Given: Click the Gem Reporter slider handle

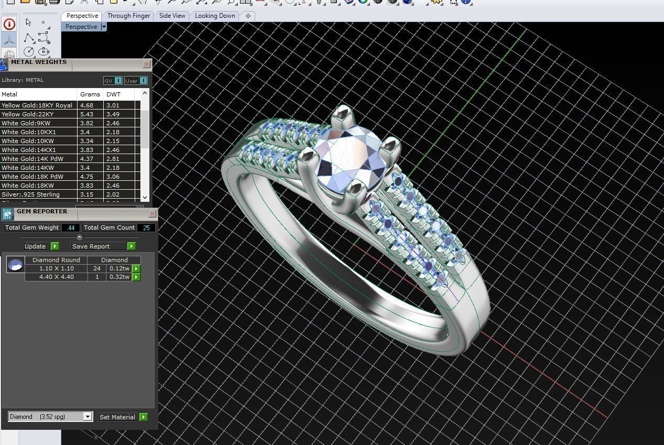Looking at the screenshot, I should tap(80, 237).
